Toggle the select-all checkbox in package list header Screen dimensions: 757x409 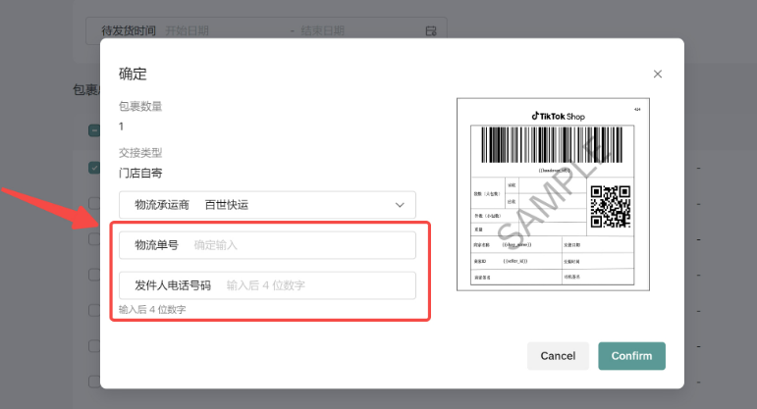click(x=94, y=130)
